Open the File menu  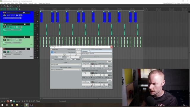pos(1,3)
